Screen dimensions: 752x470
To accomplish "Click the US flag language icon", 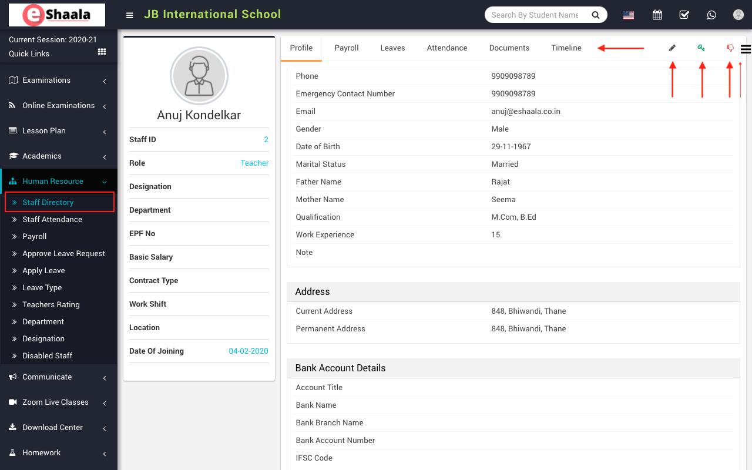I will pos(629,15).
